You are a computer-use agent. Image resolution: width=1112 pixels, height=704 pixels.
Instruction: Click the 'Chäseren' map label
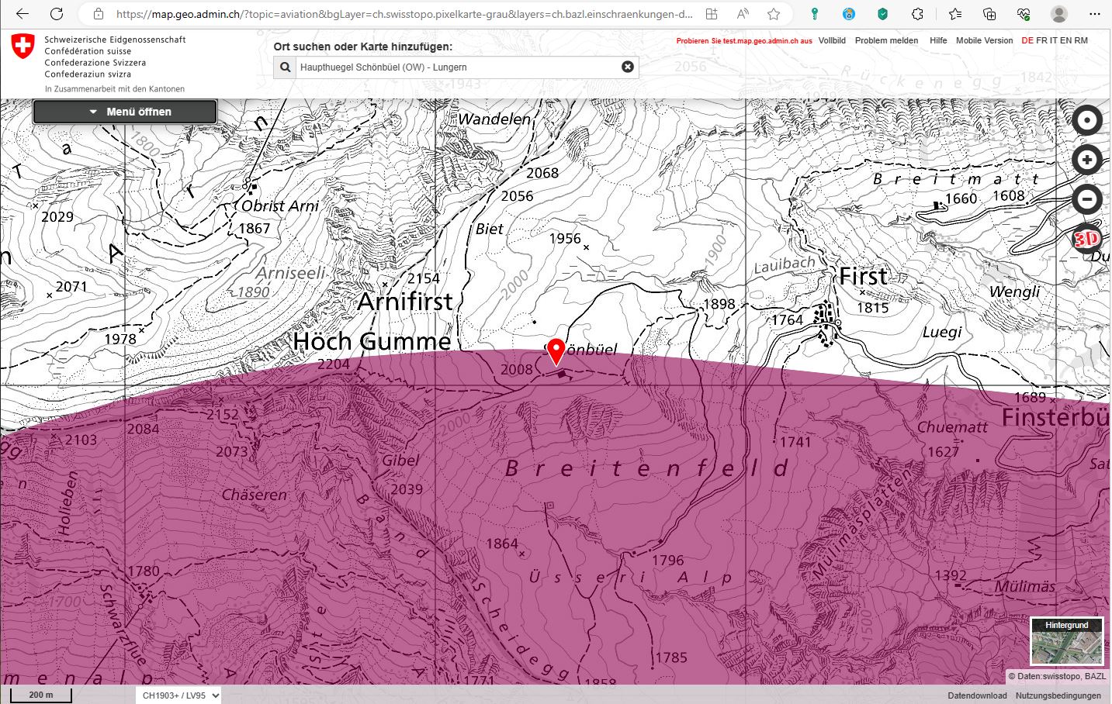[254, 495]
